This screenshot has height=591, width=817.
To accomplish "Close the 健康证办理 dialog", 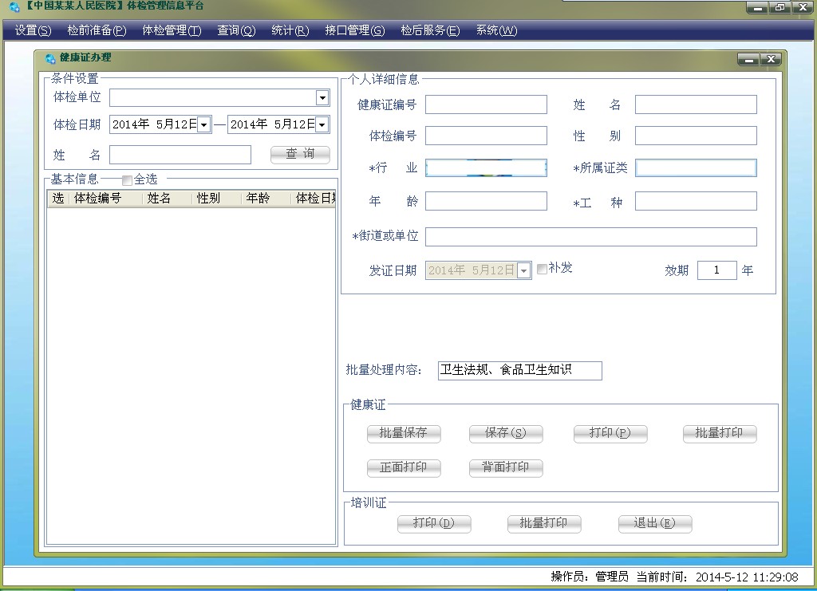I will 771,59.
